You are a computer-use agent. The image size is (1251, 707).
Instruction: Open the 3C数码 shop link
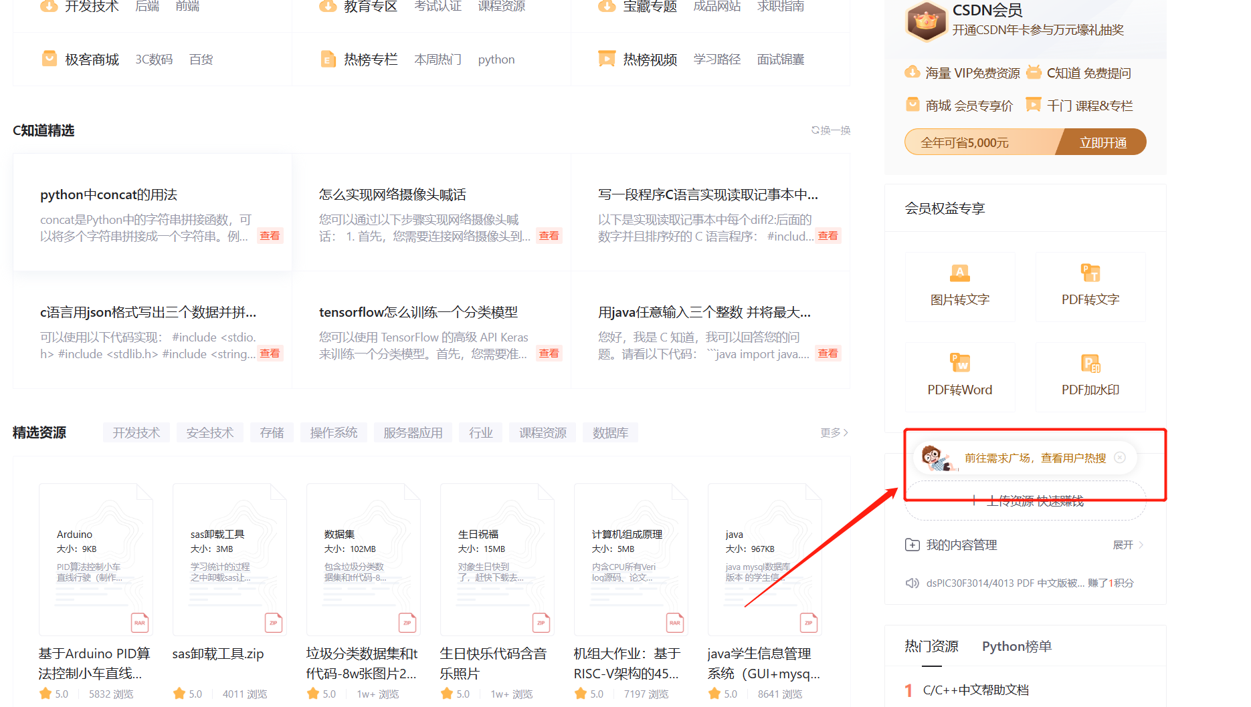pyautogui.click(x=154, y=59)
